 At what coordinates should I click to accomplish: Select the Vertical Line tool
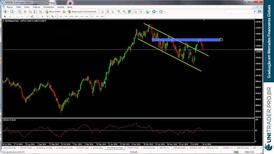pos(17,16)
